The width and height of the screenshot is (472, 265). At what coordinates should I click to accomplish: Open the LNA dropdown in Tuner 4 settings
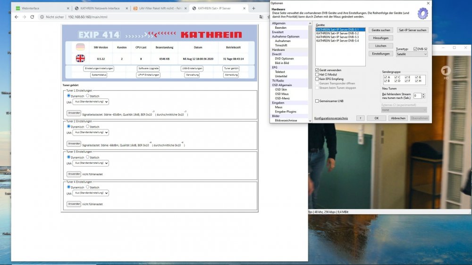[91, 193]
